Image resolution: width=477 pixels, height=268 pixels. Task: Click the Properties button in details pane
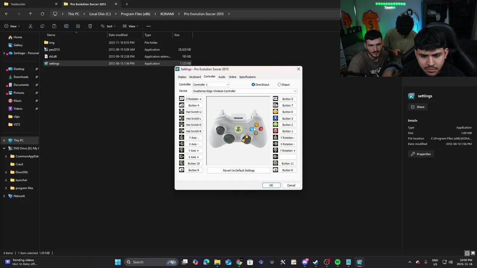tap(421, 154)
